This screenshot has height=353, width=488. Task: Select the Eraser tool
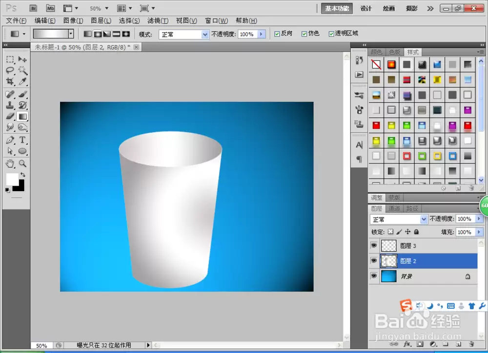[x=10, y=116]
